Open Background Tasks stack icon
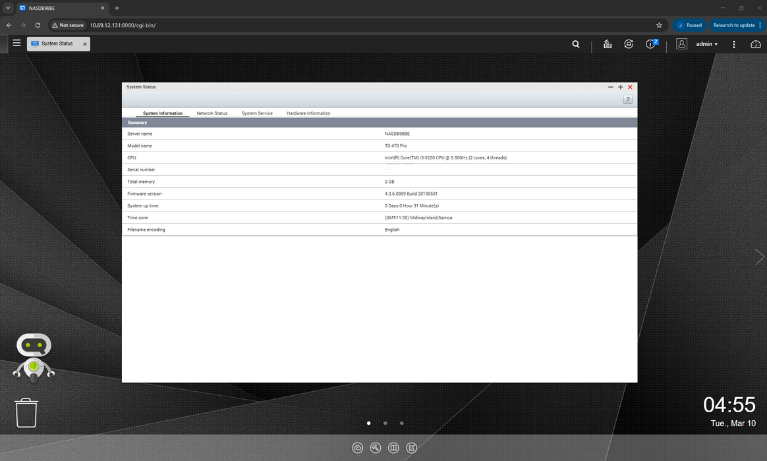This screenshot has height=461, width=767. [607, 44]
